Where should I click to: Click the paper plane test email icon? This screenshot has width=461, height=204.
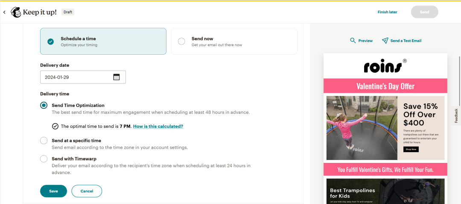[385, 41]
